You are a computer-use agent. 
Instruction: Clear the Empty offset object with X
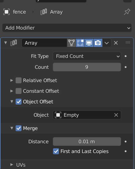(116, 115)
